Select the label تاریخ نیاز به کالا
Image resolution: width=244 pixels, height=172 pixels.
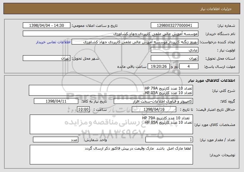pos(94,102)
